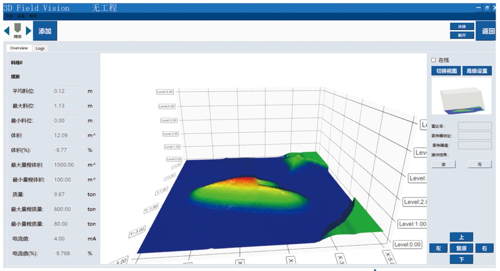Click the 断开 disconnect button
This screenshot has width=500, height=271.
point(461,35)
